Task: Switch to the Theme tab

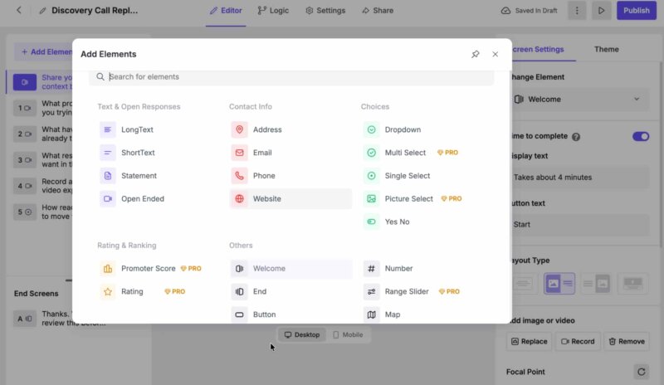Action: pyautogui.click(x=606, y=49)
